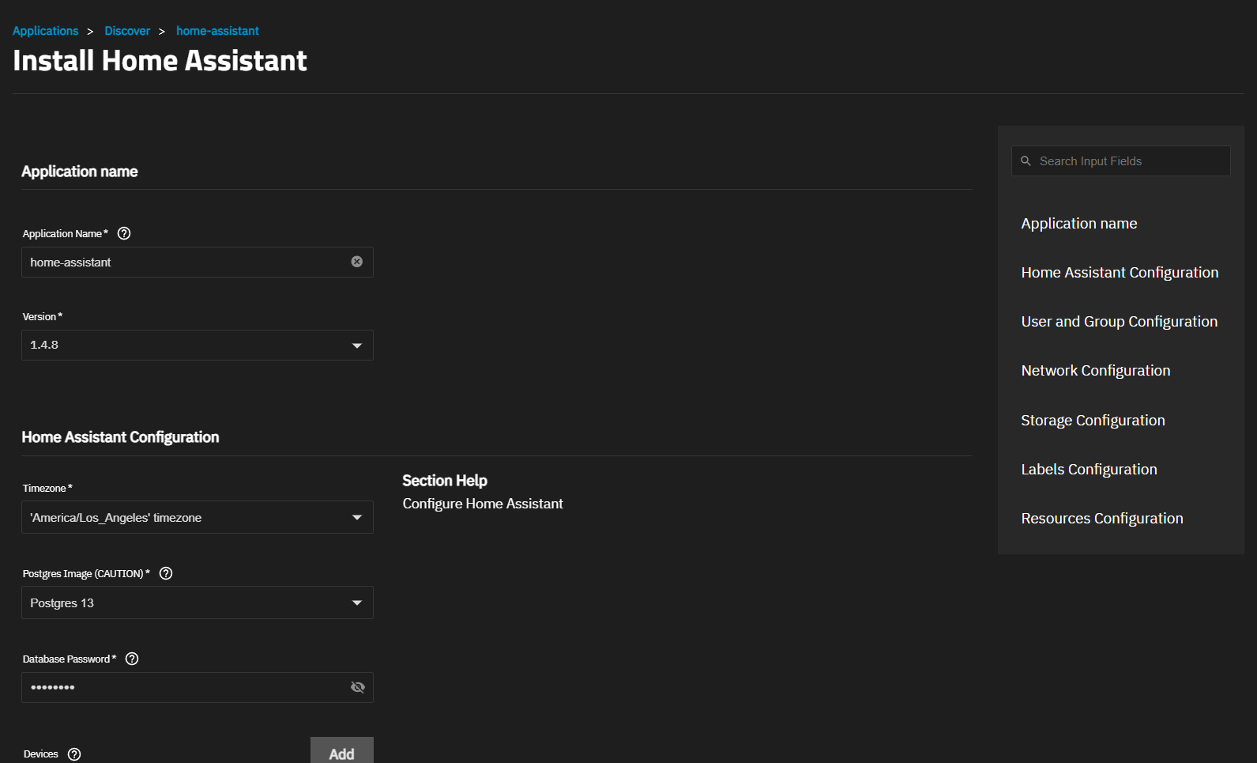Expand the Timezone dropdown
Image resolution: width=1257 pixels, height=763 pixels.
pos(198,518)
